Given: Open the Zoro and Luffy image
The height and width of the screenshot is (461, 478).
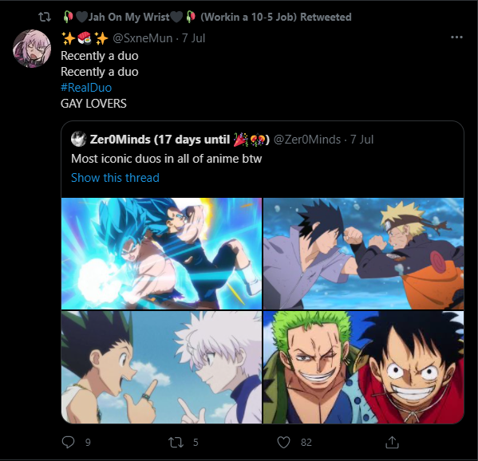Looking at the screenshot, I should tap(363, 367).
